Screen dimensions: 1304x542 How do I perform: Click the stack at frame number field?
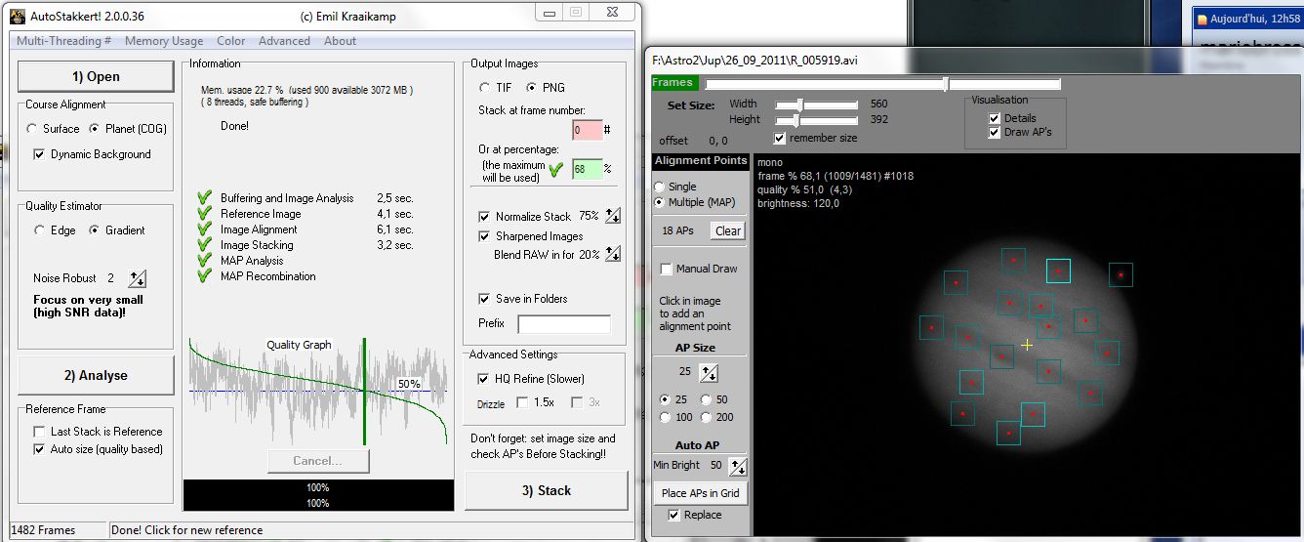587,129
